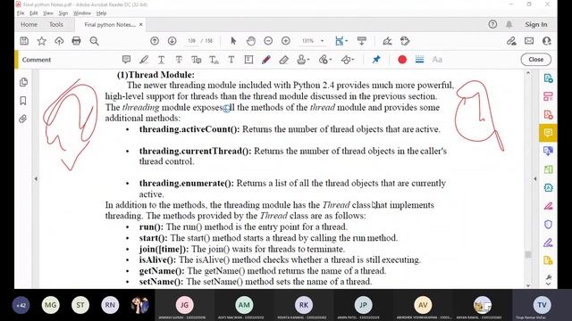Activate the Hand pan tool
The width and height of the screenshot is (572, 321).
(251, 41)
